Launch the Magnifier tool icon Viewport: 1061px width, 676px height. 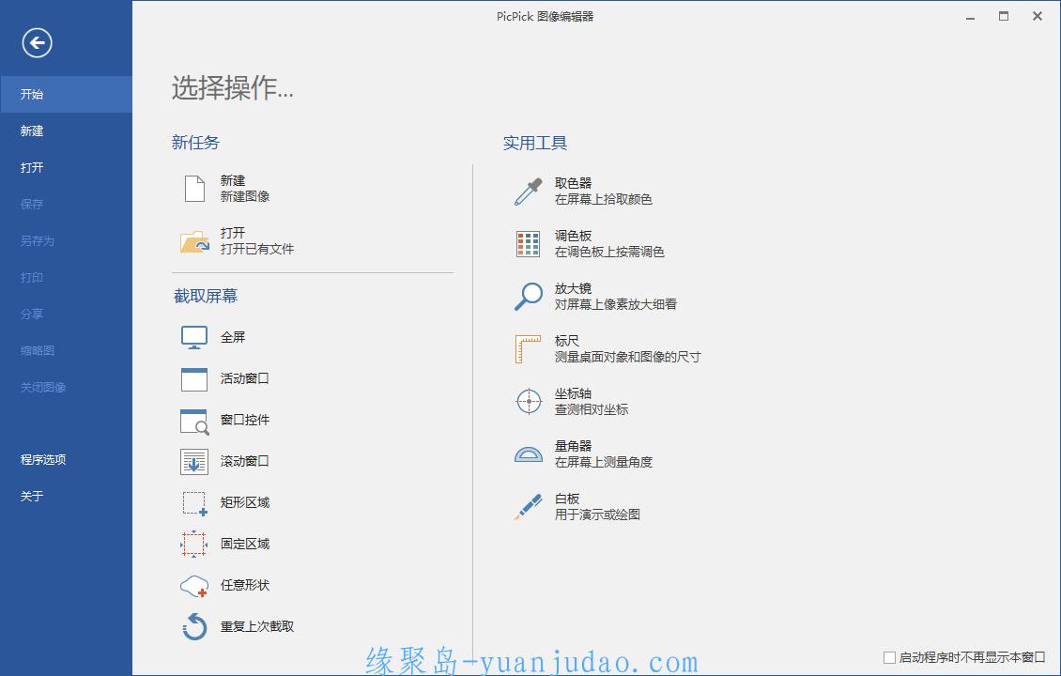528,297
